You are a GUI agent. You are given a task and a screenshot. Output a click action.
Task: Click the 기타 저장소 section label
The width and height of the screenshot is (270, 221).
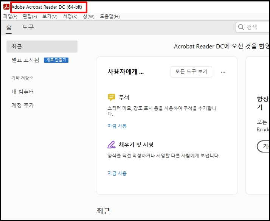pyautogui.click(x=22, y=78)
